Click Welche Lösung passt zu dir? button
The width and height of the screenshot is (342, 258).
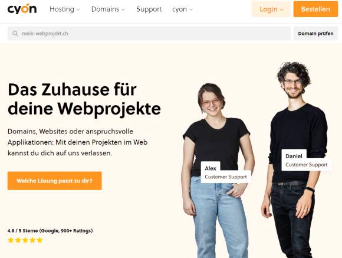tap(54, 181)
